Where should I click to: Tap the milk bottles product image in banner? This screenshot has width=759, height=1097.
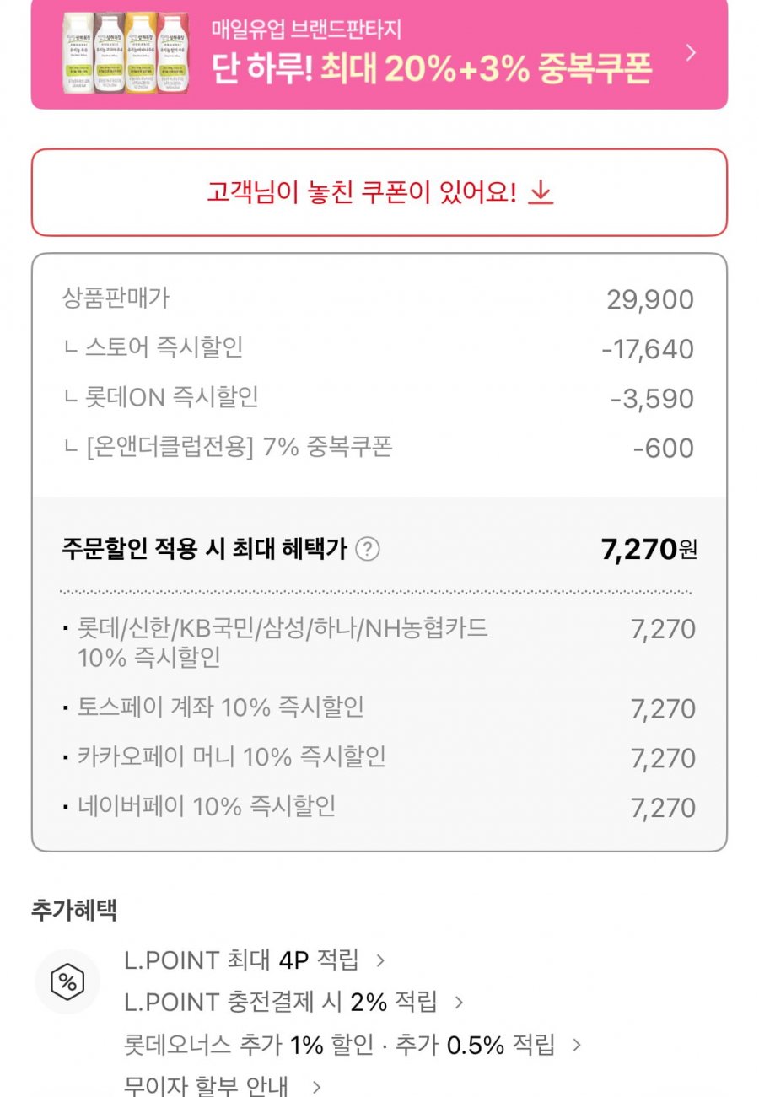126,52
